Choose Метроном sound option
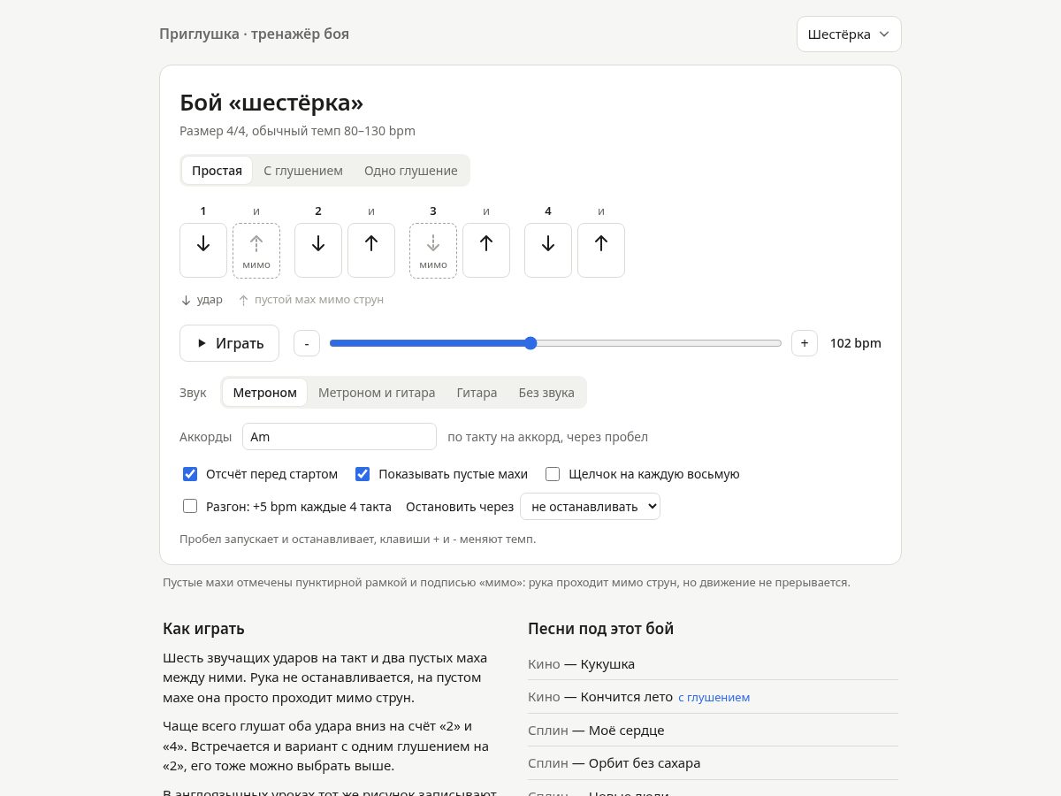 coord(265,393)
